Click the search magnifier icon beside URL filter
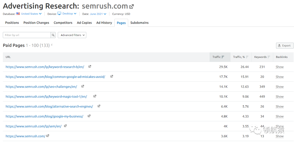The height and width of the screenshot is (143, 294). tap(53, 35)
